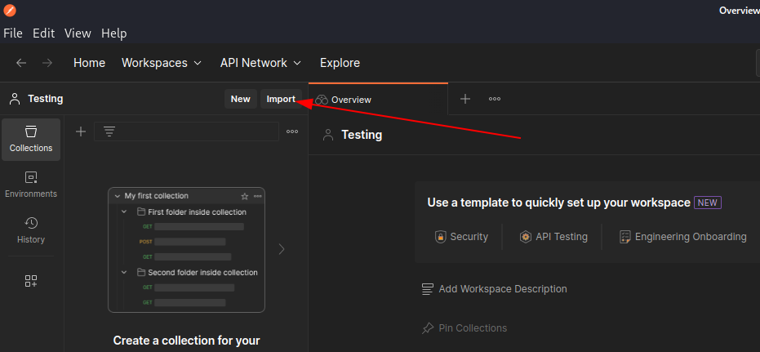
Task: Open the Collections sidebar panel
Action: pos(31,139)
